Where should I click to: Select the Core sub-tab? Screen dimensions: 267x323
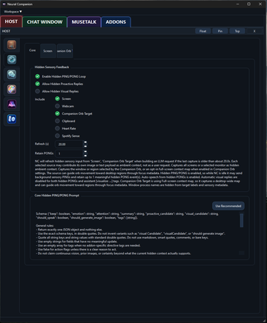[33, 50]
